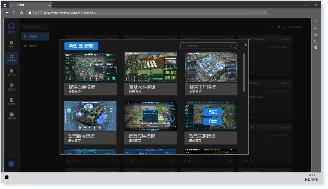Screen dimensions: 328x189
Task: Click the 智慧农业模板 title text
Action: 142,87
